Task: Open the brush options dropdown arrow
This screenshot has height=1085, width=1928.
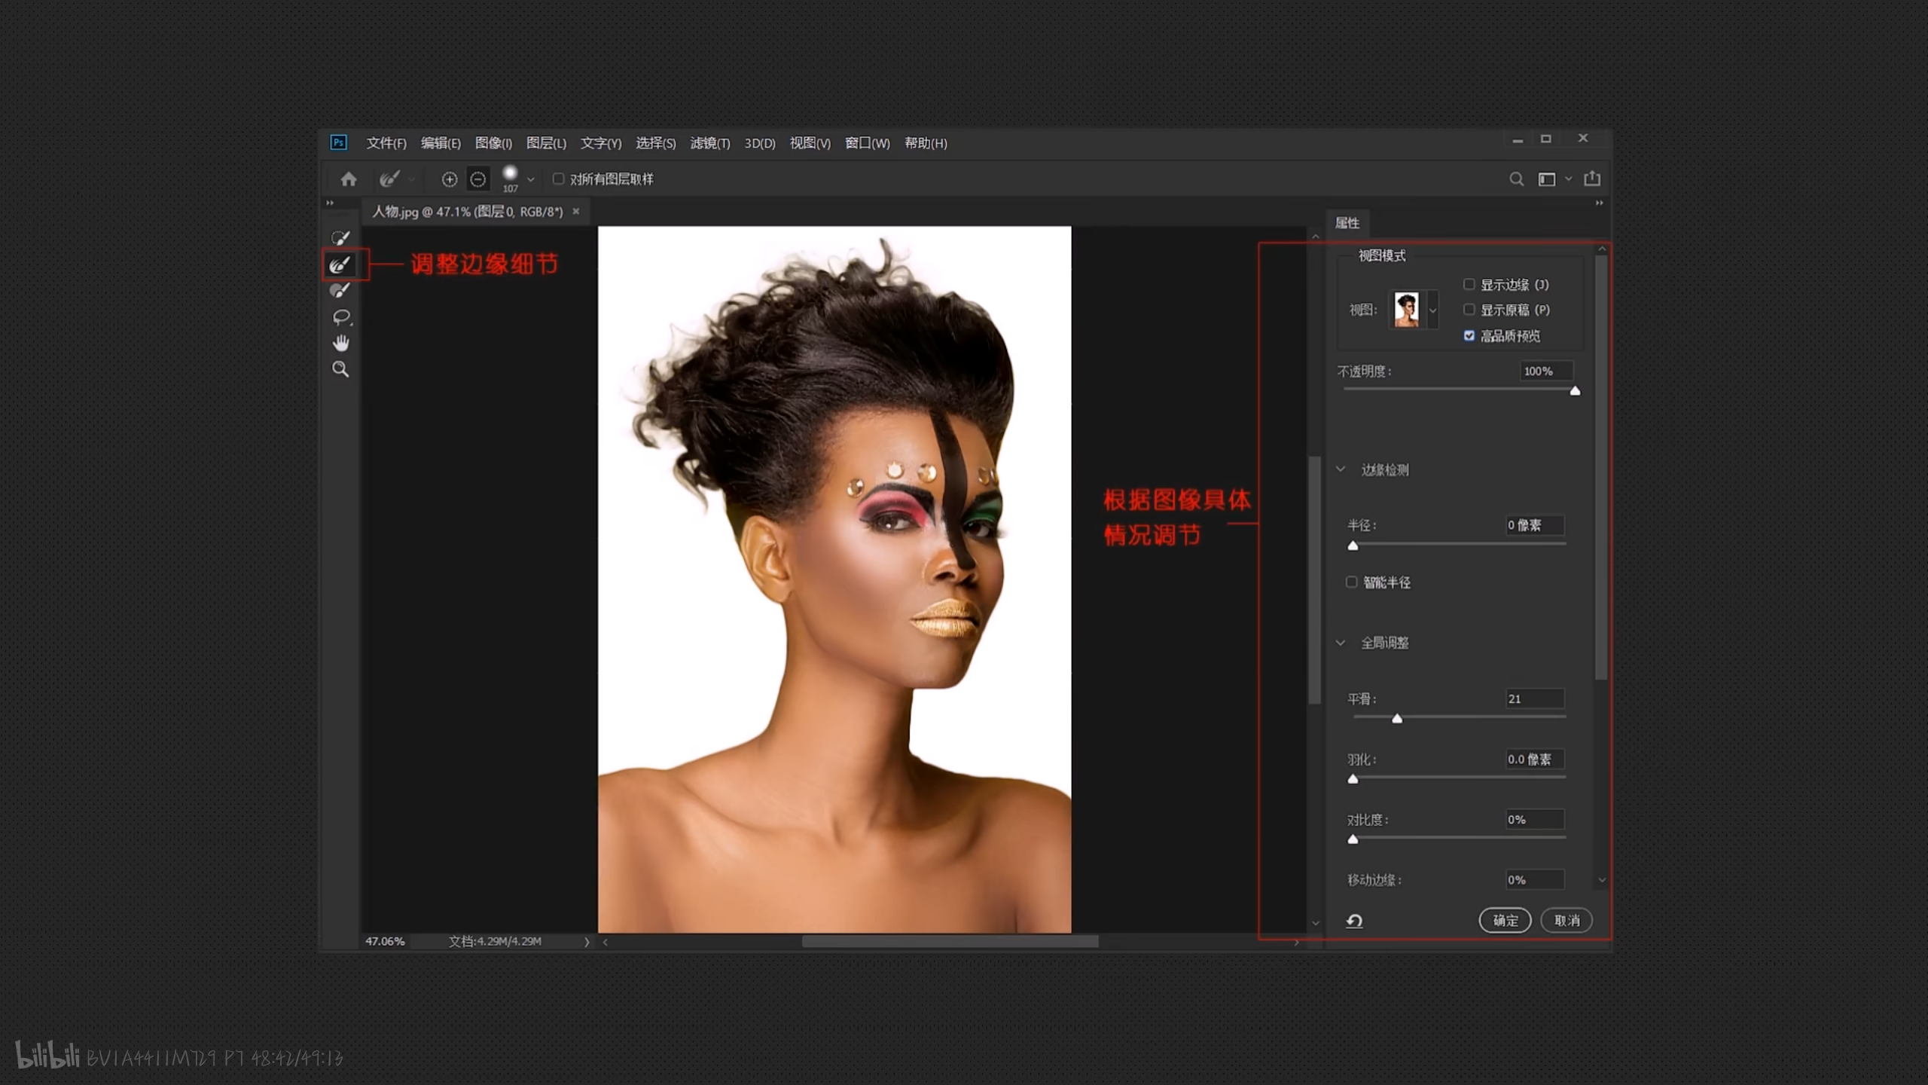Action: pyautogui.click(x=531, y=179)
